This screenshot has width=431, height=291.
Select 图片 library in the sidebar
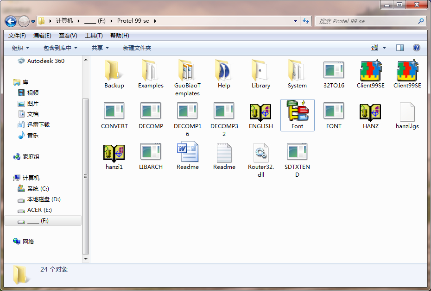[x=29, y=103]
